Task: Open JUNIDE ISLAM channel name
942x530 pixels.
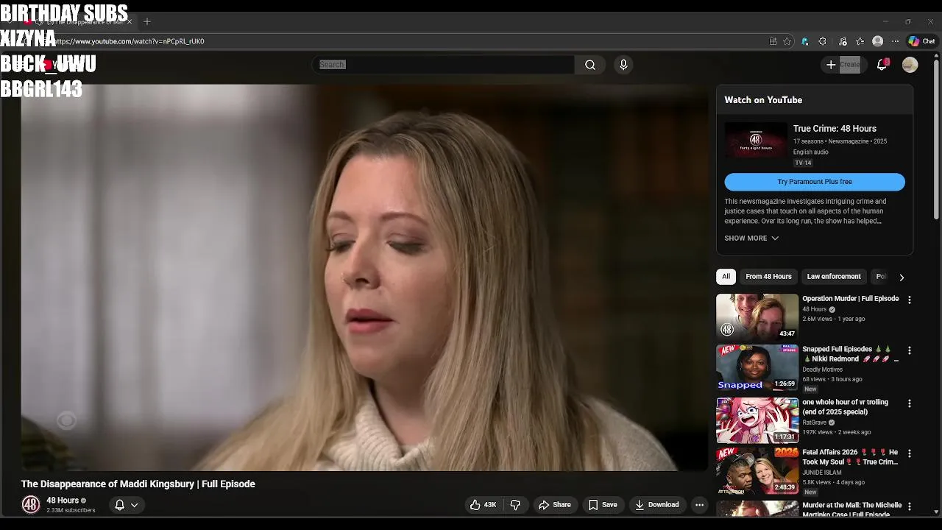Action: pyautogui.click(x=822, y=473)
